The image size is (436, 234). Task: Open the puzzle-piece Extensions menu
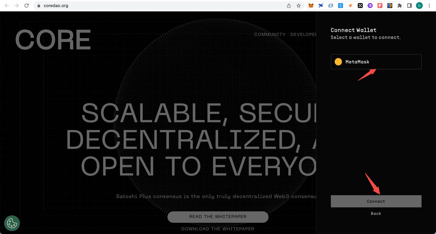[400, 5]
